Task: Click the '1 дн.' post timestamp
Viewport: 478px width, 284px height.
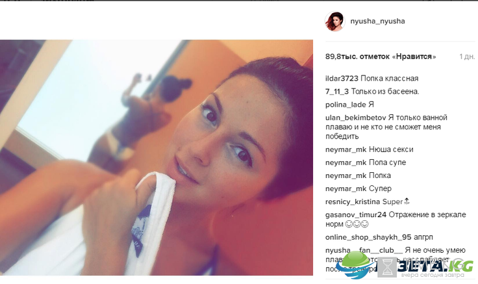Action: [467, 57]
